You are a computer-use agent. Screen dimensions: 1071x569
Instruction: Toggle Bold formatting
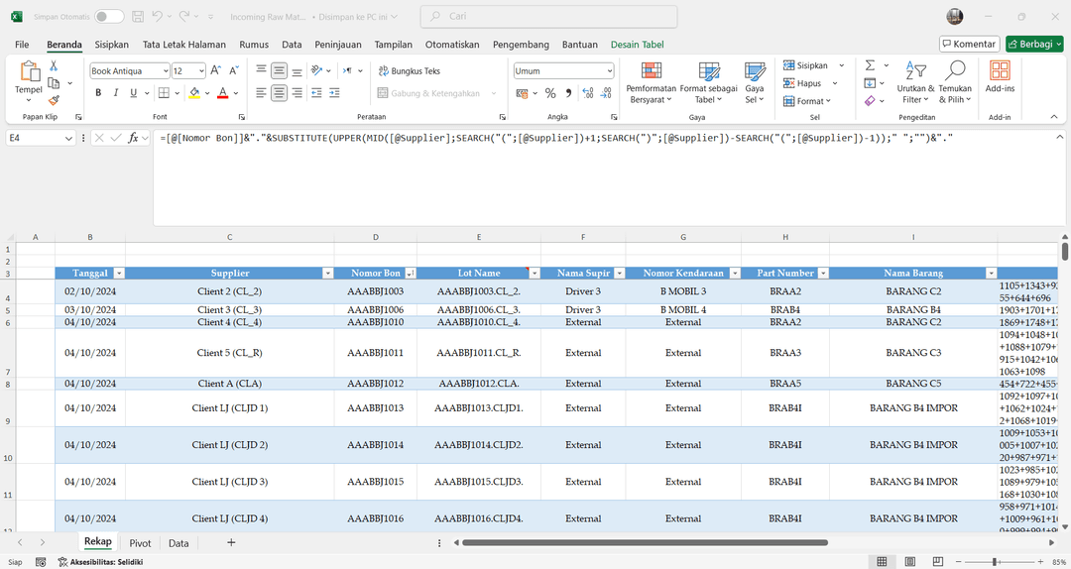coord(97,93)
